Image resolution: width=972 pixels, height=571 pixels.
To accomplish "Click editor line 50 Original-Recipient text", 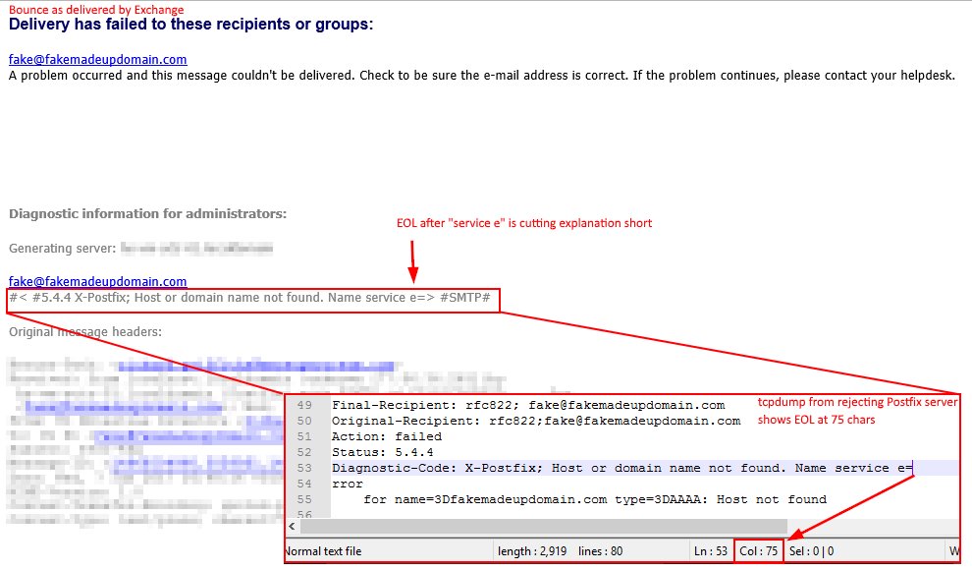I will pyautogui.click(x=536, y=422).
